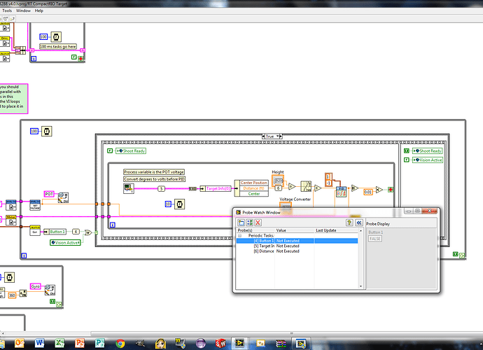
Task: Click the Vision Active variable in right frame
Action: (428, 160)
